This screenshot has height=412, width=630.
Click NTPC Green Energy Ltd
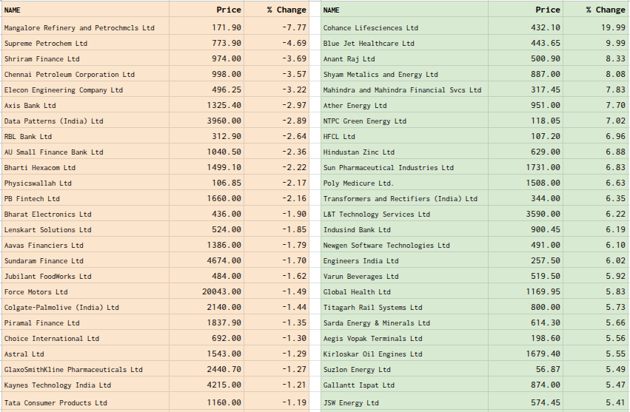(x=364, y=121)
